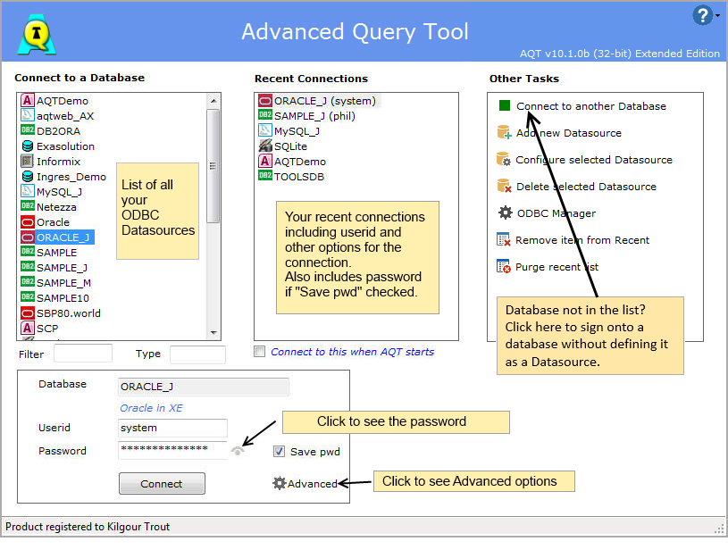Select SAMPLE datasource in list
The height and width of the screenshot is (550, 728).
pyautogui.click(x=49, y=252)
